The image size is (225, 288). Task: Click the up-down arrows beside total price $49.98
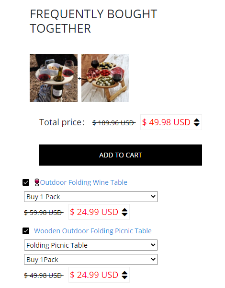coord(197,122)
